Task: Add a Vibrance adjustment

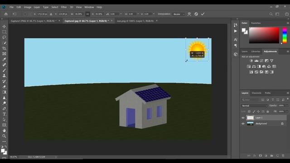Action: 272,61
